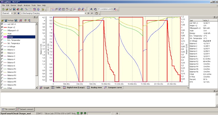This screenshot has height=115, width=218.
Task: Open the 05 Livedaten device dropdown
Action: coord(112,9)
